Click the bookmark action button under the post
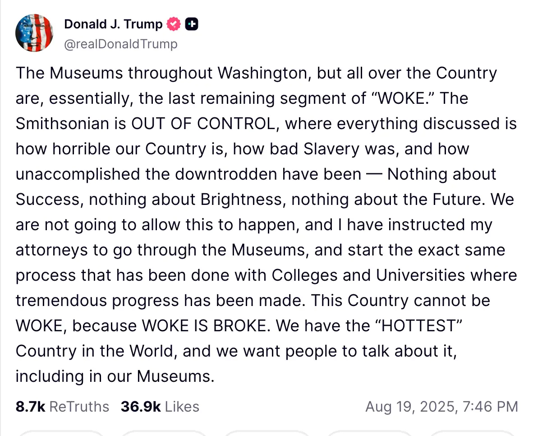 (472, 434)
